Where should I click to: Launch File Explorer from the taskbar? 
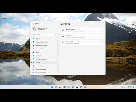click(69, 87)
